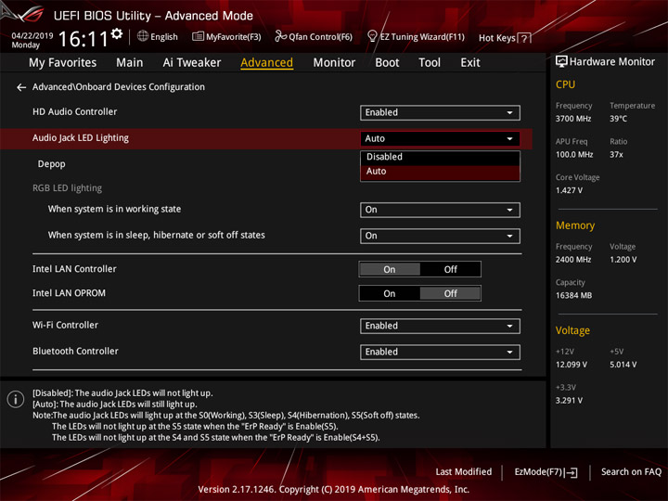
Task: Click the Intel LAN Controller label
Action: [74, 269]
